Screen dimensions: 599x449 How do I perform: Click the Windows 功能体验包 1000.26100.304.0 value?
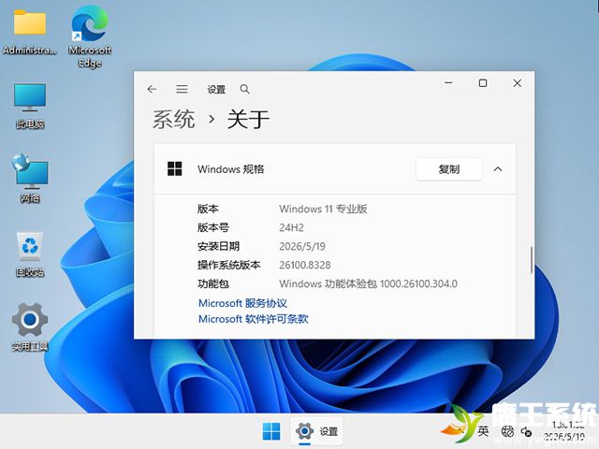point(368,283)
